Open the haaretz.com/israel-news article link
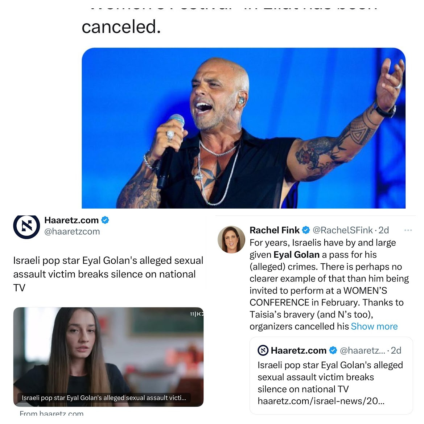 [x=321, y=401]
